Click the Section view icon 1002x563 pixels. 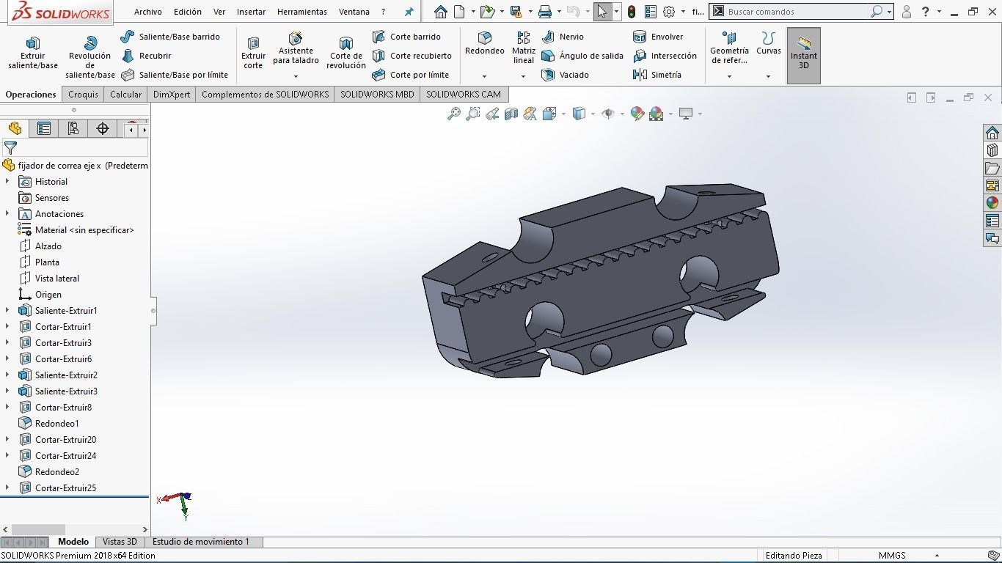pyautogui.click(x=511, y=114)
